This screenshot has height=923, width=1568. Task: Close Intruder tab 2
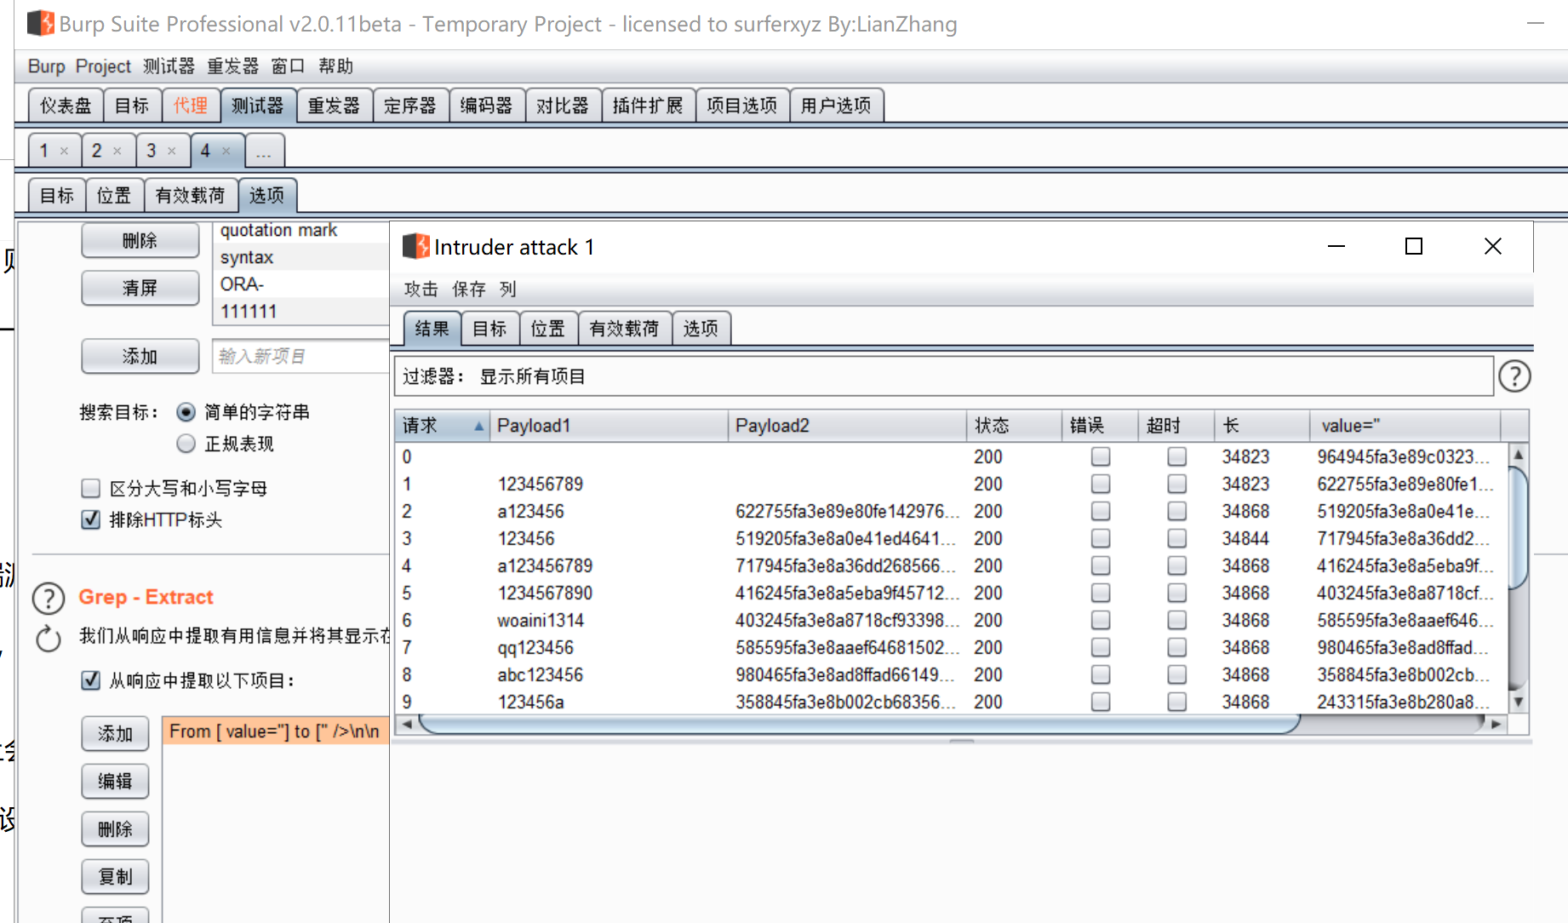coord(117,152)
